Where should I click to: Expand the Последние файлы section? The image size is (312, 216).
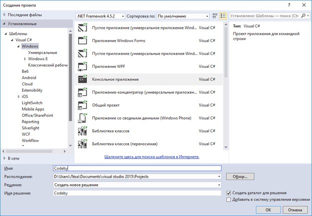pos(4,14)
